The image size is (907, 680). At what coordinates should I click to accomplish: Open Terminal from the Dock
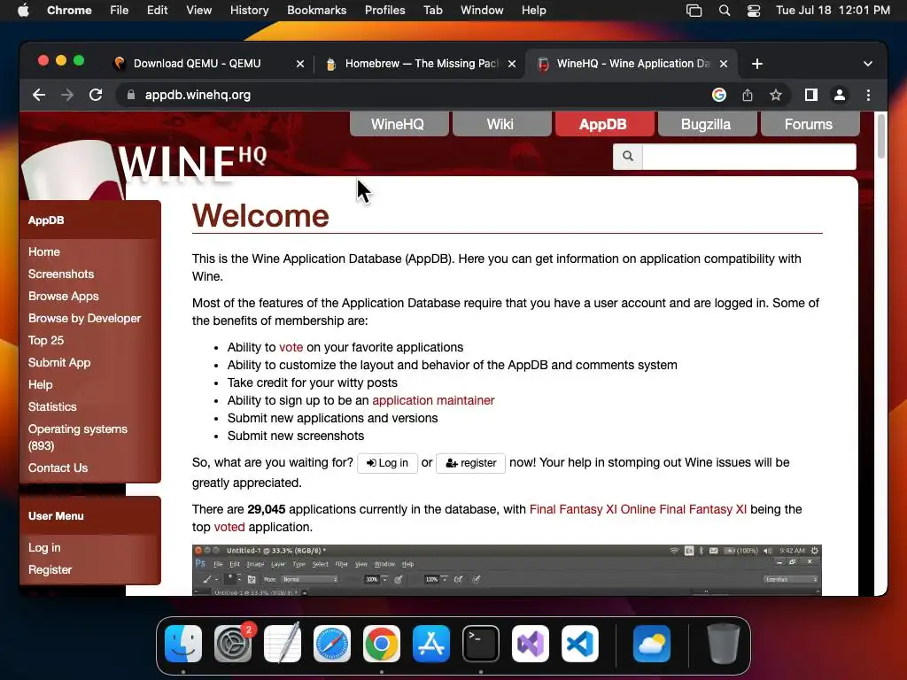[481, 644]
